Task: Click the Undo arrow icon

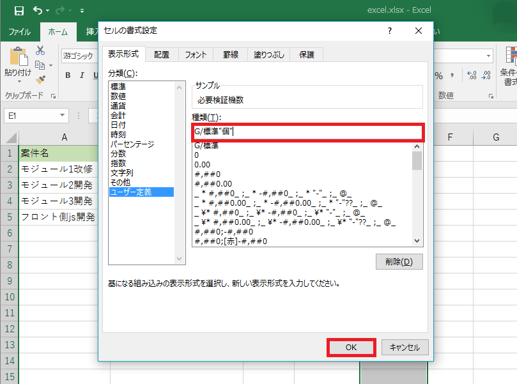Action: pyautogui.click(x=38, y=11)
